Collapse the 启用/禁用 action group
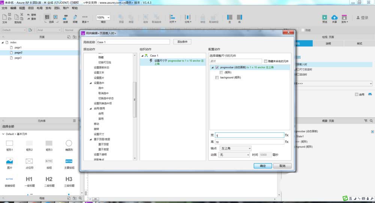This screenshot has width=375, height=203. pos(91,109)
